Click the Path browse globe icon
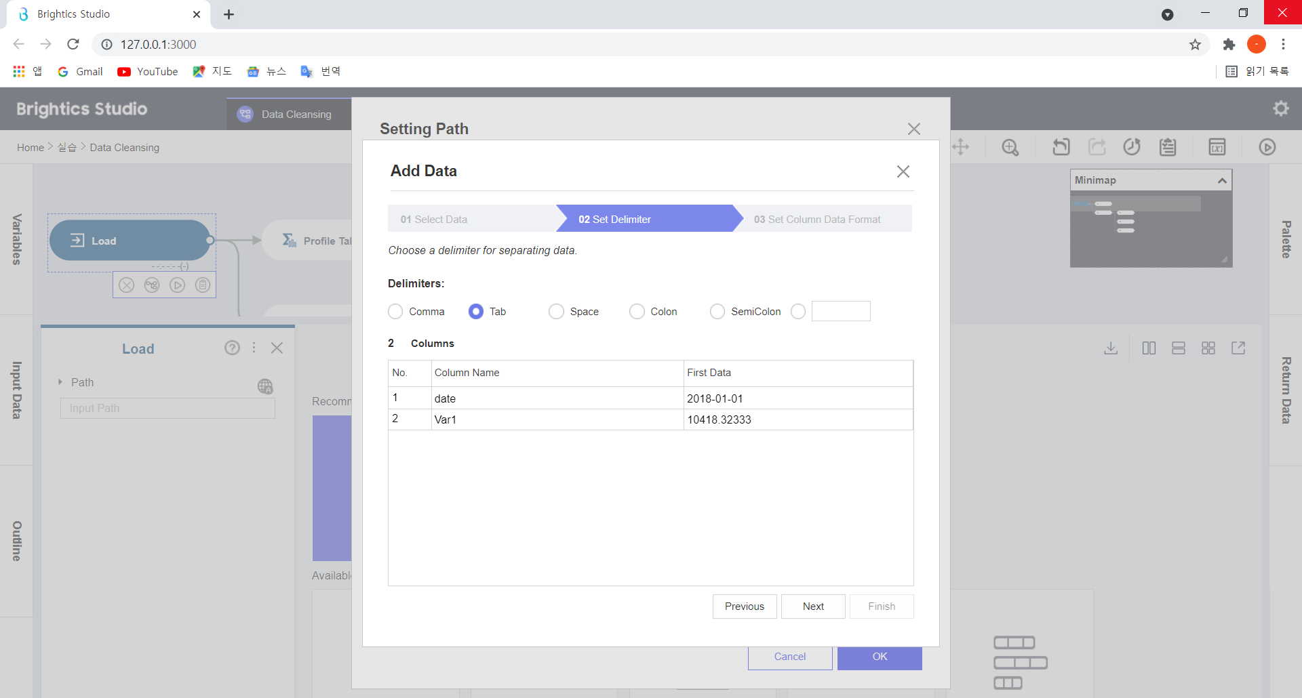The width and height of the screenshot is (1302, 698). coord(265,386)
